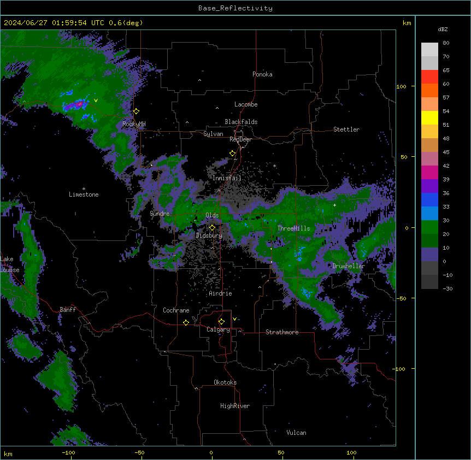Image resolution: width=471 pixels, height=460 pixels.
Task: Click the yellow v marker east of Calgary
Action: (x=234, y=319)
